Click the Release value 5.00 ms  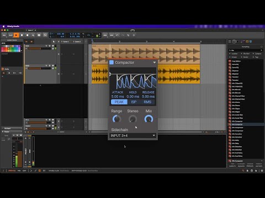[x=149, y=96]
